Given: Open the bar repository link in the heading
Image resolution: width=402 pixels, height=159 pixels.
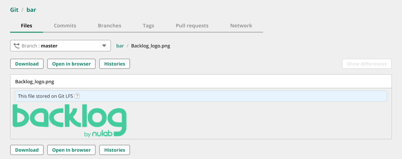Looking at the screenshot, I should pos(31,10).
